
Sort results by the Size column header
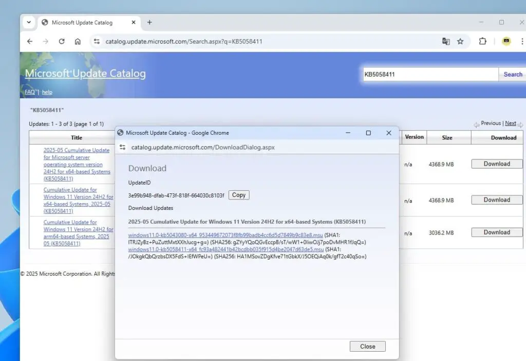(x=447, y=137)
